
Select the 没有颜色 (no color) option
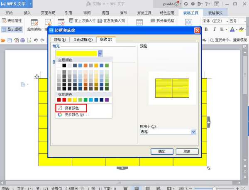(71, 108)
